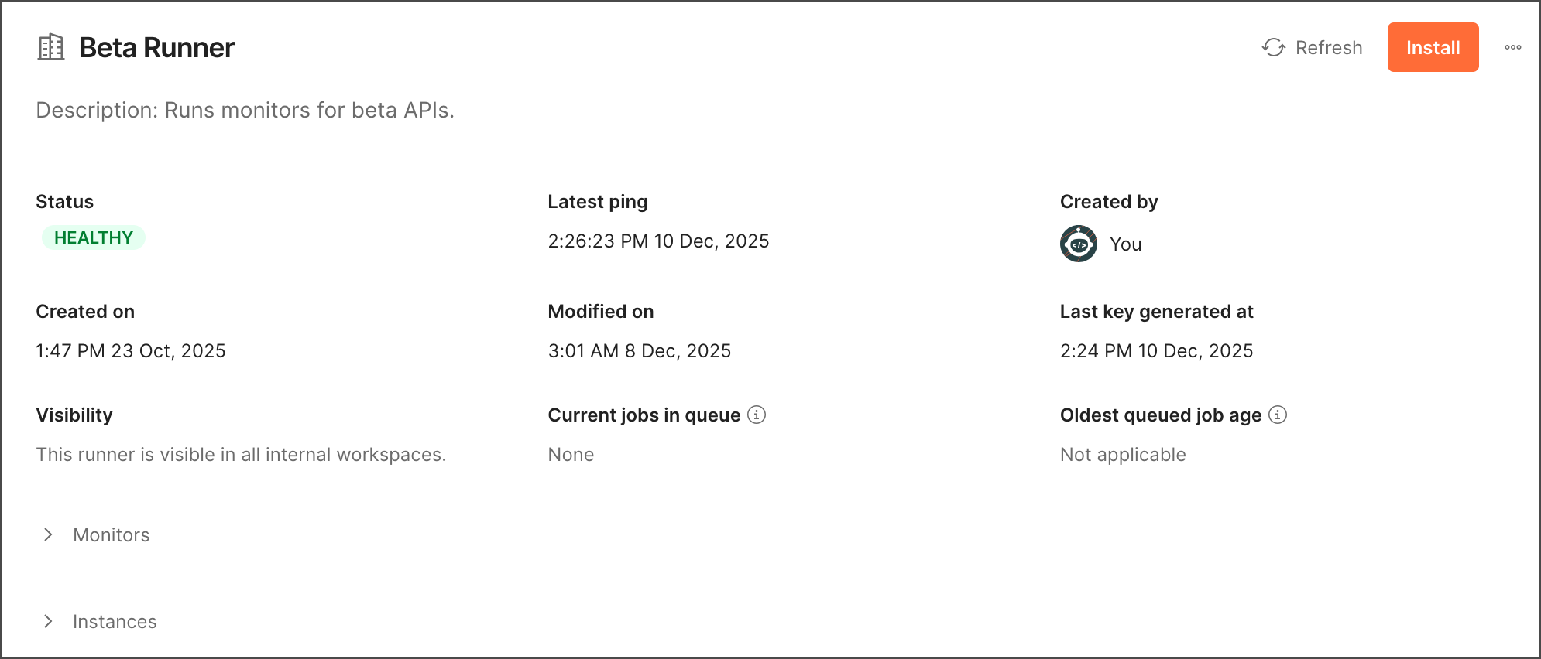Click the building icon beside Beta Runner
Image resolution: width=1541 pixels, height=659 pixels.
(x=51, y=47)
